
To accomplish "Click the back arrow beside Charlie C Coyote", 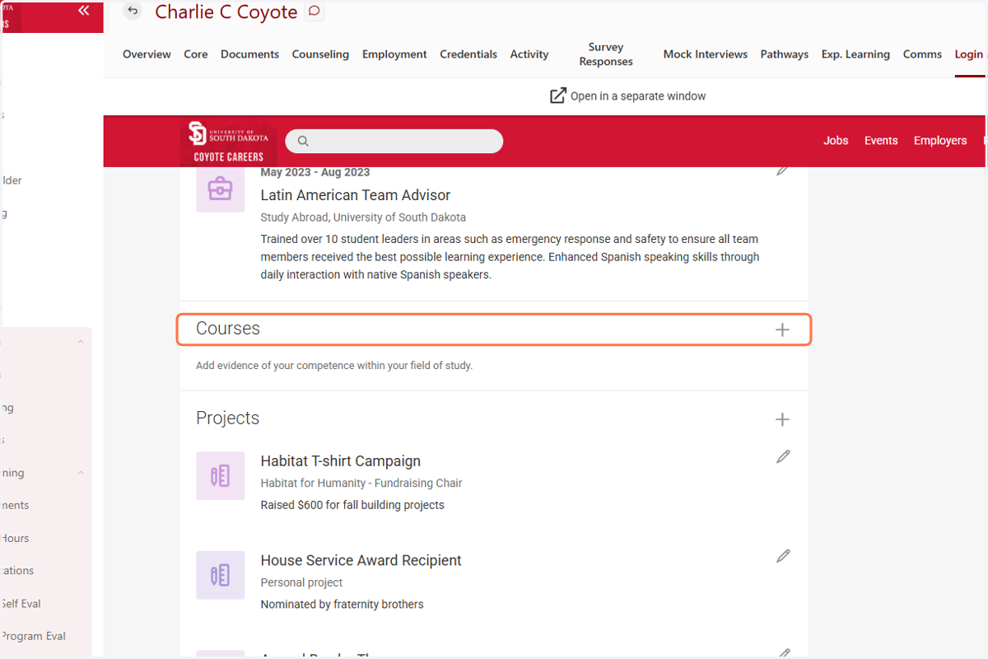I will click(132, 11).
